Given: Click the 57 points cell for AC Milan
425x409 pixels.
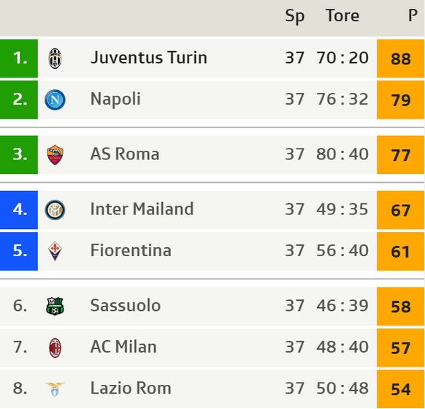Looking at the screenshot, I should click(400, 348).
